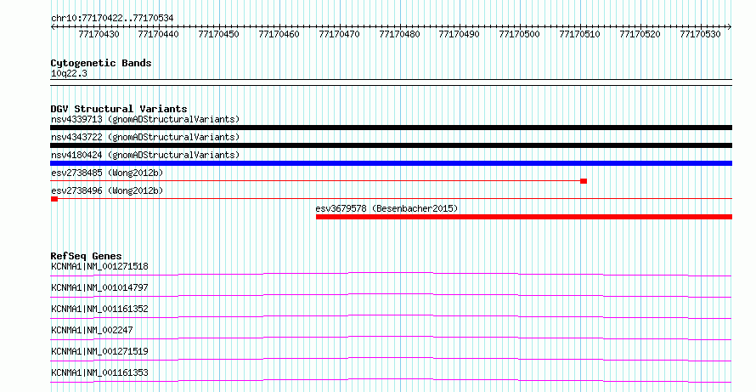Image resolution: width=756 pixels, height=392 pixels.
Task: Click the 10q22.3 band label
Action: point(69,74)
